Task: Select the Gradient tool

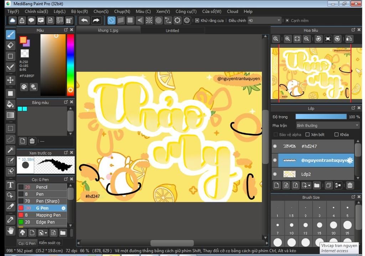Action: 10,115
